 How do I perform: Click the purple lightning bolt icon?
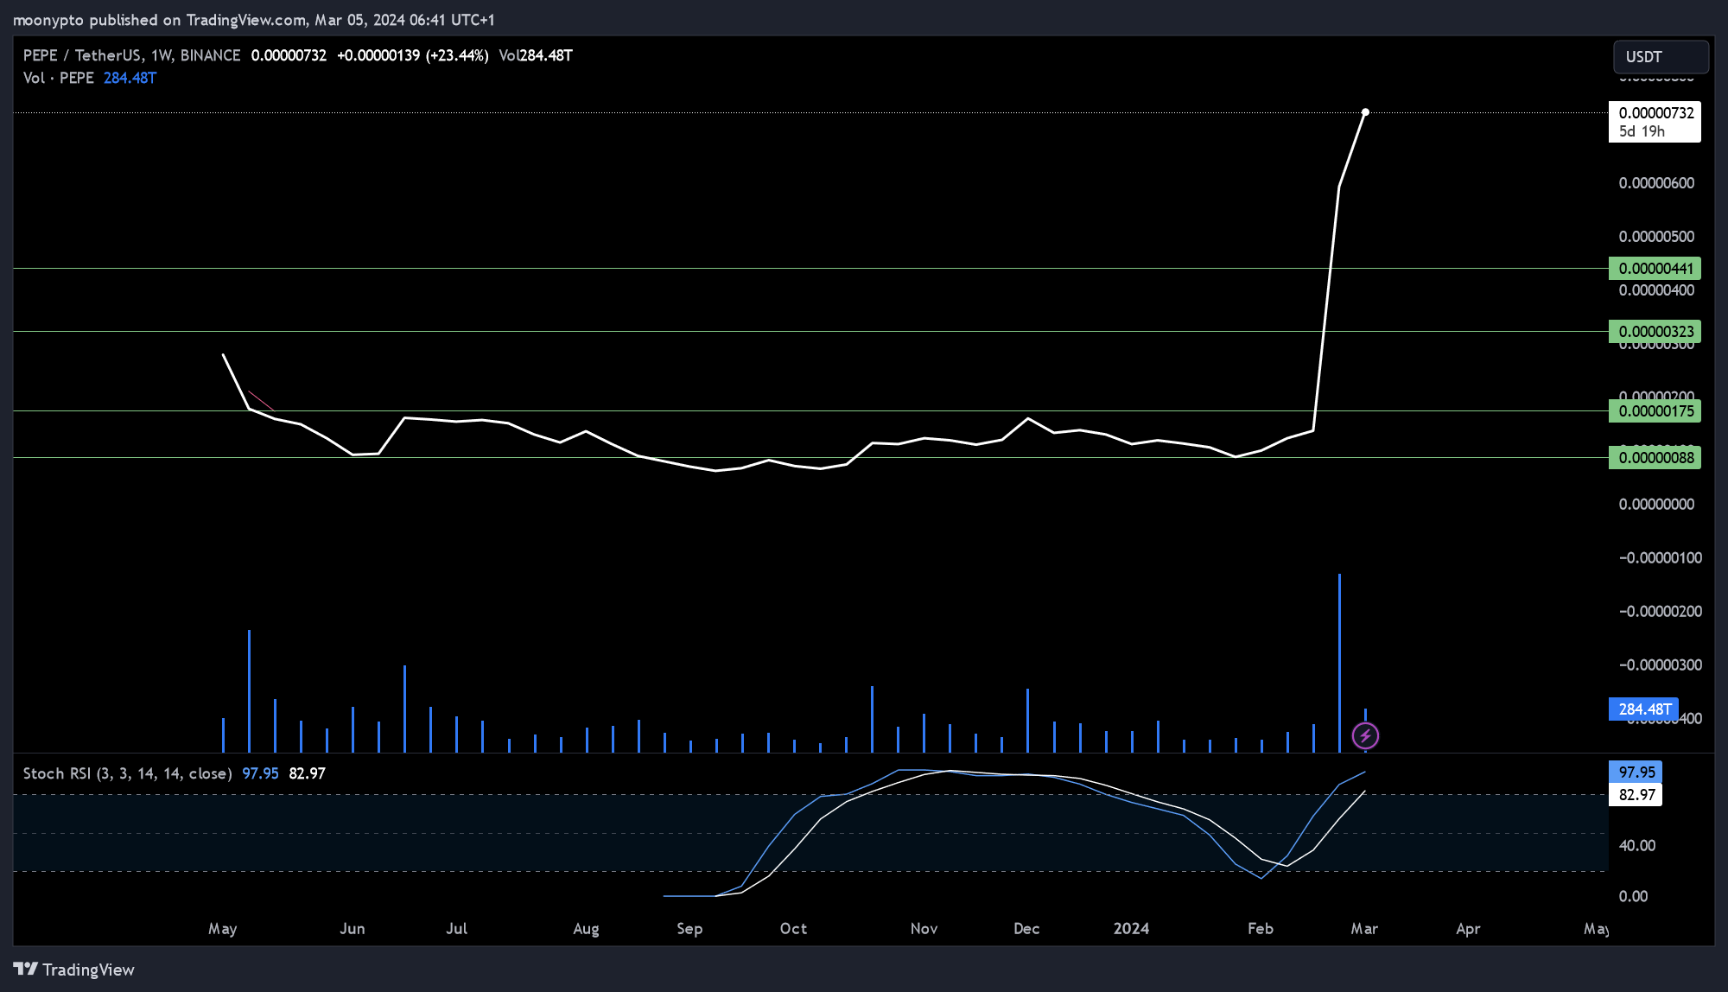[x=1365, y=736]
